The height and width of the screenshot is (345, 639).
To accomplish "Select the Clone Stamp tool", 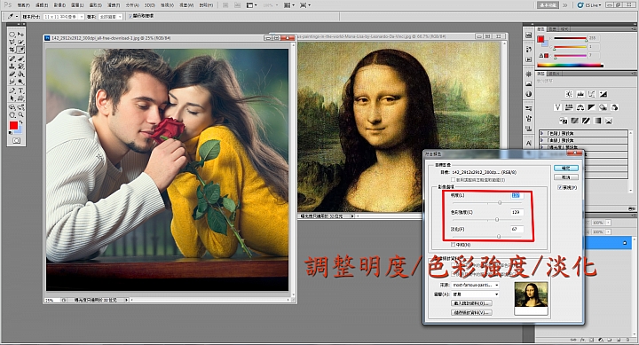I will [x=12, y=67].
